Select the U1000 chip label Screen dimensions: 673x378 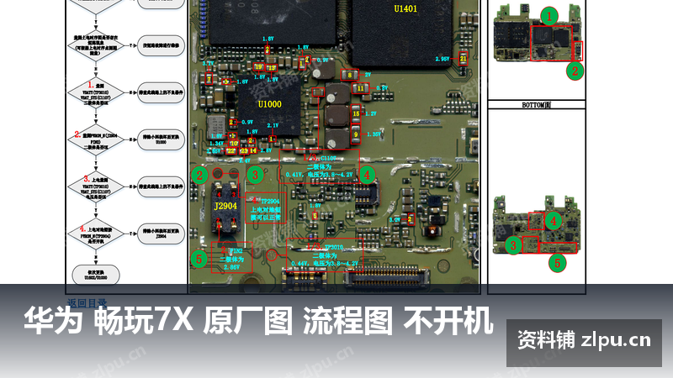click(269, 104)
